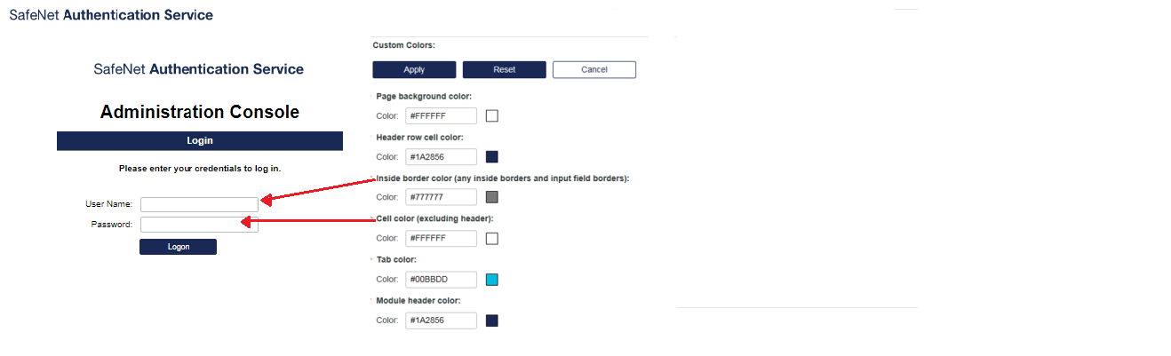The image size is (1171, 356).
Task: Click the User Name input field
Action: [x=199, y=204]
